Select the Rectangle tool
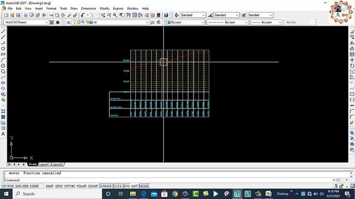Viewport: 355px width, 199px height. point(3,54)
